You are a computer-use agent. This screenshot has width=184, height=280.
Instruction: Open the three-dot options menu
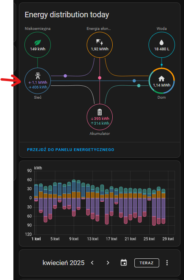(x=167, y=263)
